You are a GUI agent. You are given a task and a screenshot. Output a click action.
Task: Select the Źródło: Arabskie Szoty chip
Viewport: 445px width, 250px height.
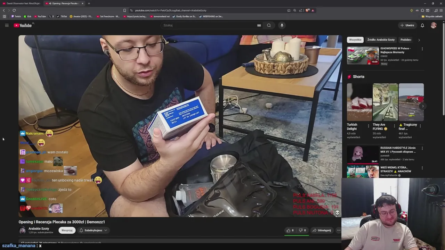tap(381, 40)
